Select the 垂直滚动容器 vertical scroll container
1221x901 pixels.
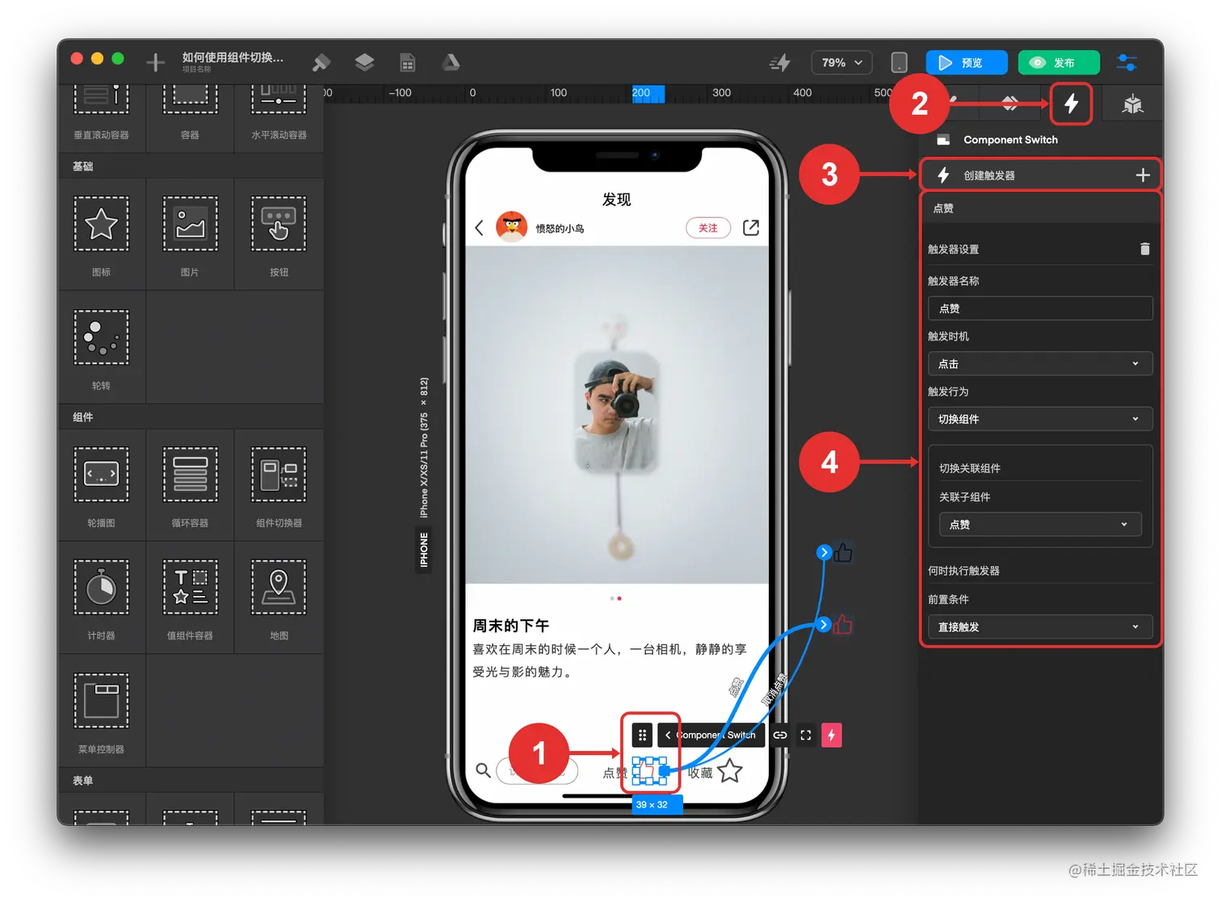point(101,117)
